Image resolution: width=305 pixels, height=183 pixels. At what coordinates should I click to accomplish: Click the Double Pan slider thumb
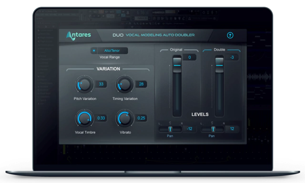213,129
